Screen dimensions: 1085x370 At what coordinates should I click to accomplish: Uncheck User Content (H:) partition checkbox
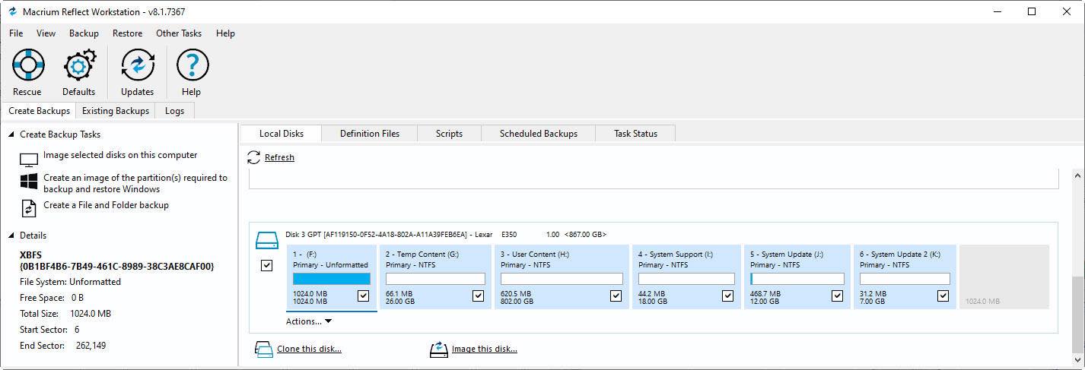pyautogui.click(x=616, y=296)
